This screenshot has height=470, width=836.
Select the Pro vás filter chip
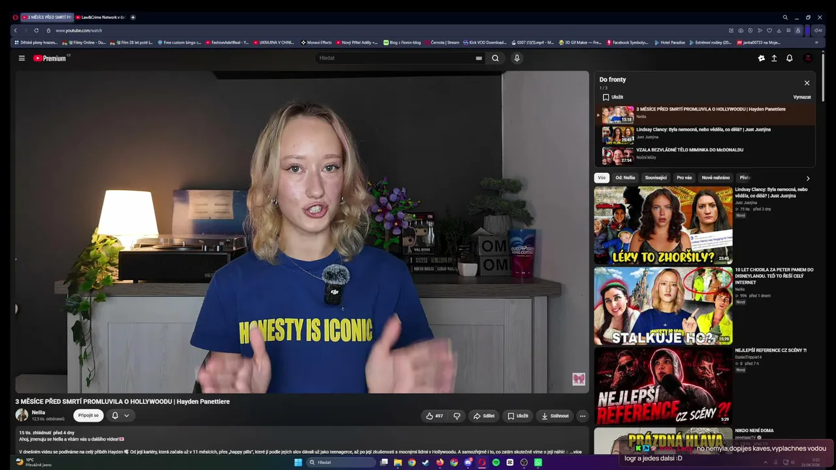coord(684,178)
